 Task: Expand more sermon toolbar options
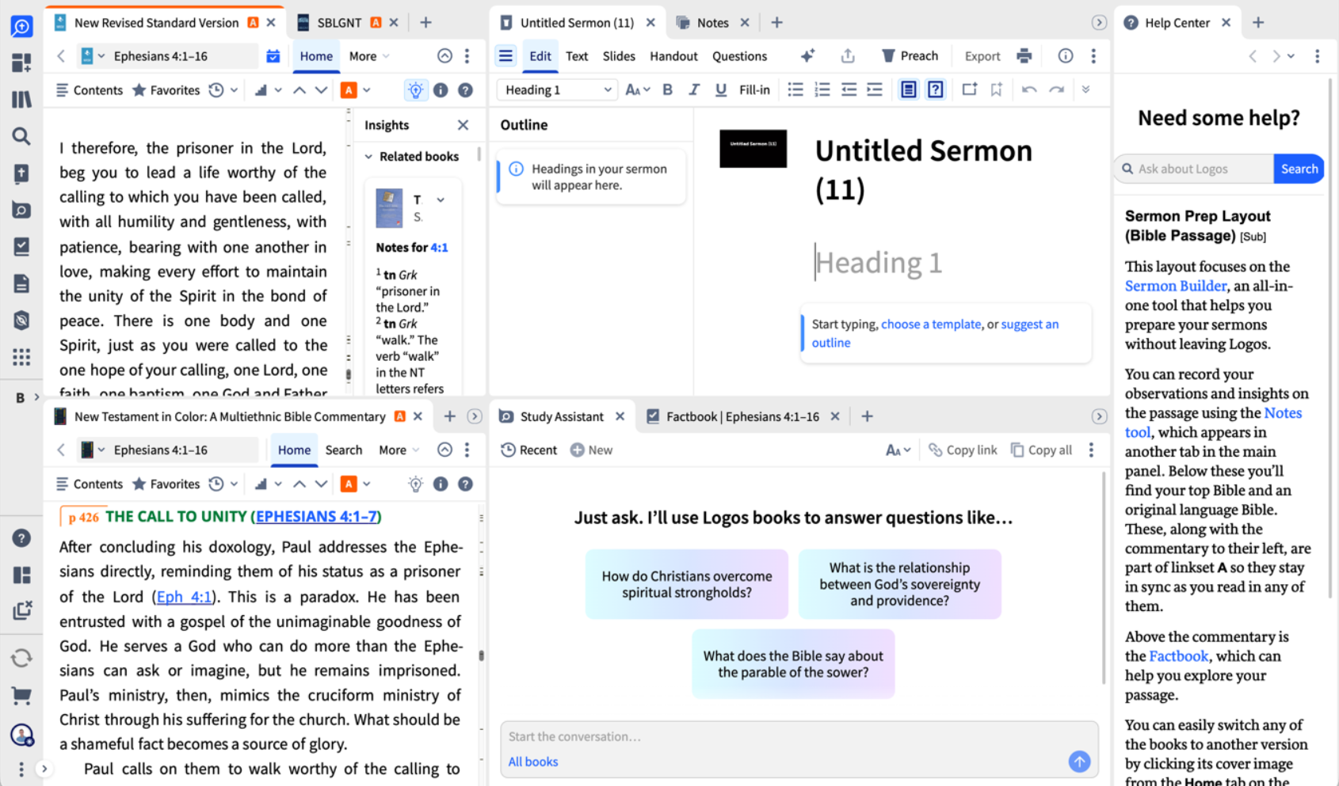[1085, 89]
